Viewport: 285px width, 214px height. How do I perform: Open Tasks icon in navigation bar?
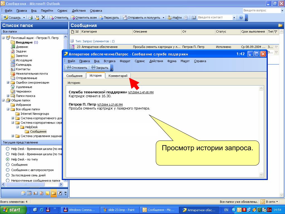tap(41, 193)
